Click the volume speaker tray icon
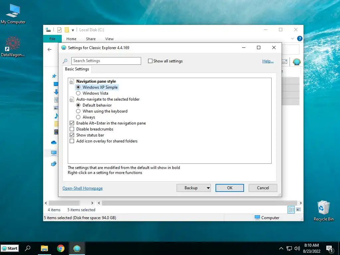 (297, 248)
